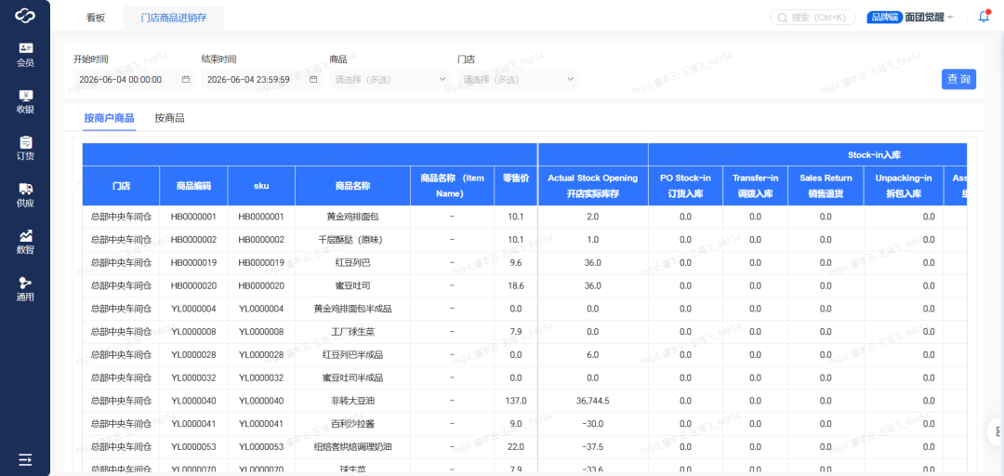Select the 按商户商品 tab
1004x476 pixels.
[109, 118]
